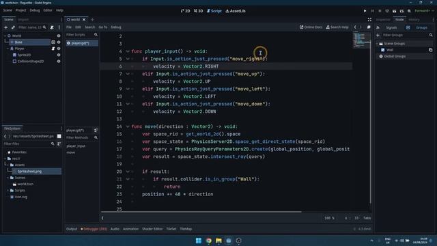Viewport: 437px width, 246px height.
Task: Open Search Help
Action: click(337, 27)
